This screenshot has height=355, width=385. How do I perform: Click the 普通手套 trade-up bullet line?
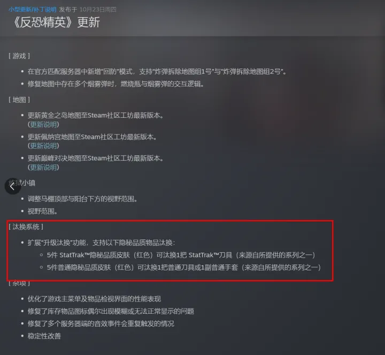[x=184, y=268]
